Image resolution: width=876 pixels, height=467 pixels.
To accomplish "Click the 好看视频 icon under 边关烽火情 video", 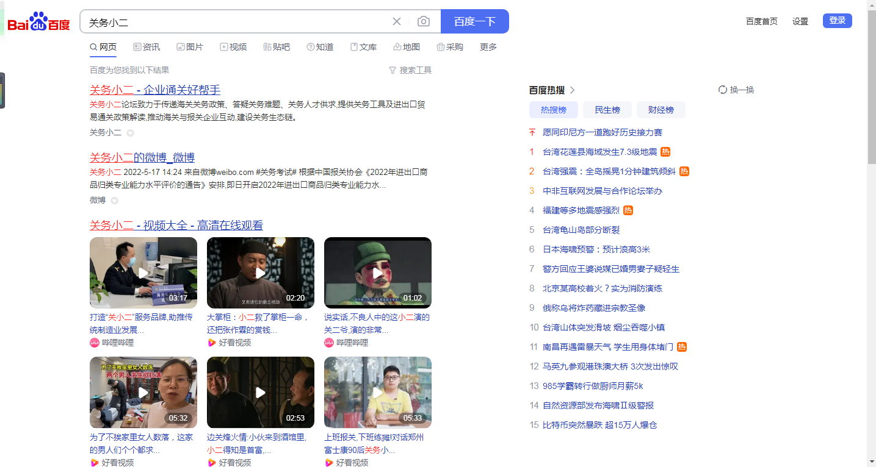I will [212, 462].
